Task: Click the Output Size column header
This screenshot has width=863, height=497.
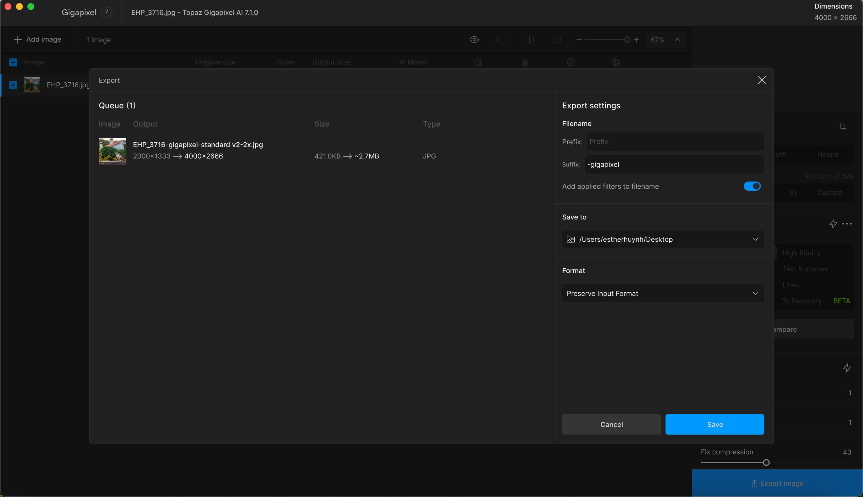Action: pos(331,62)
